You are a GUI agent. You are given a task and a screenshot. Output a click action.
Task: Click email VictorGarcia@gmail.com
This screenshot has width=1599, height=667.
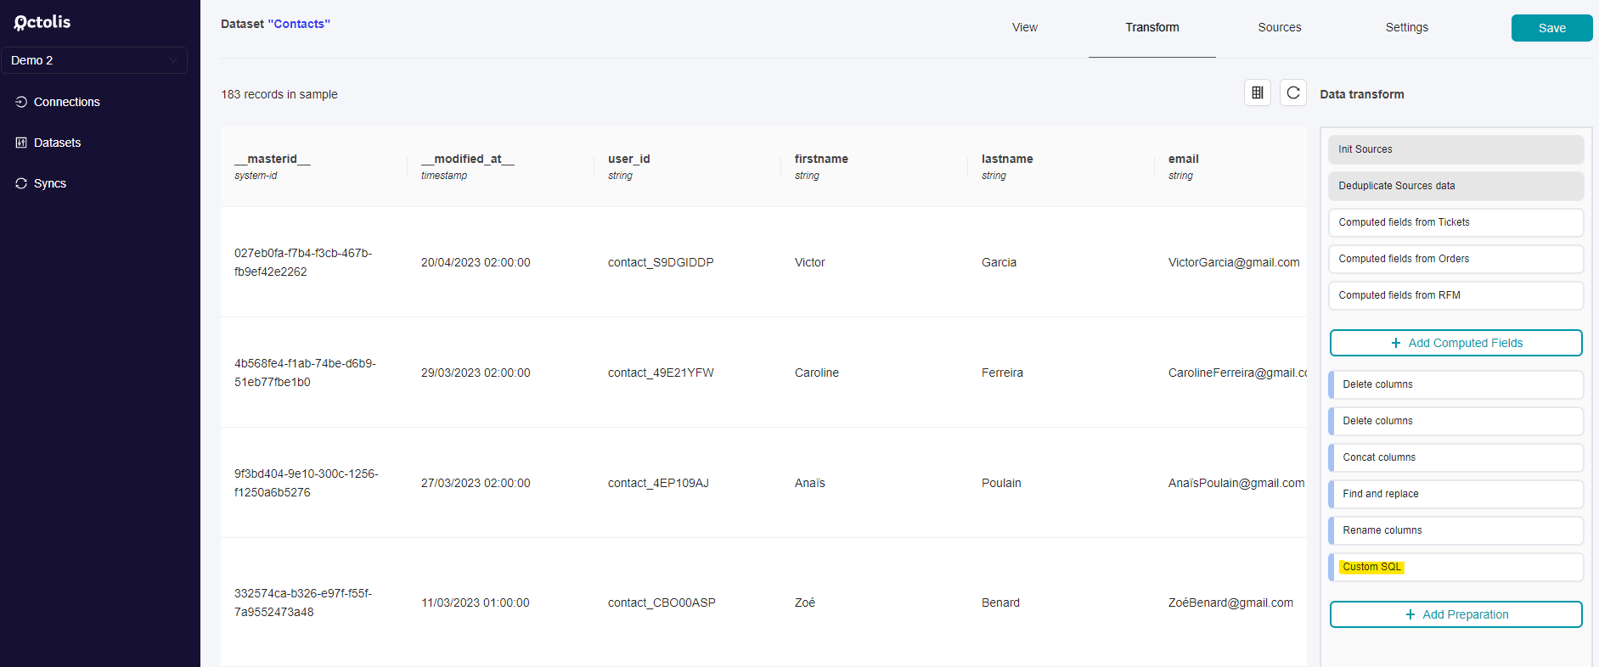1234,262
